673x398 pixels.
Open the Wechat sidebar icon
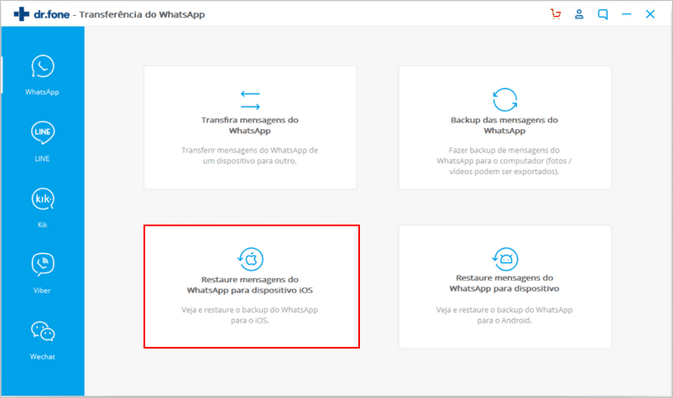42,331
